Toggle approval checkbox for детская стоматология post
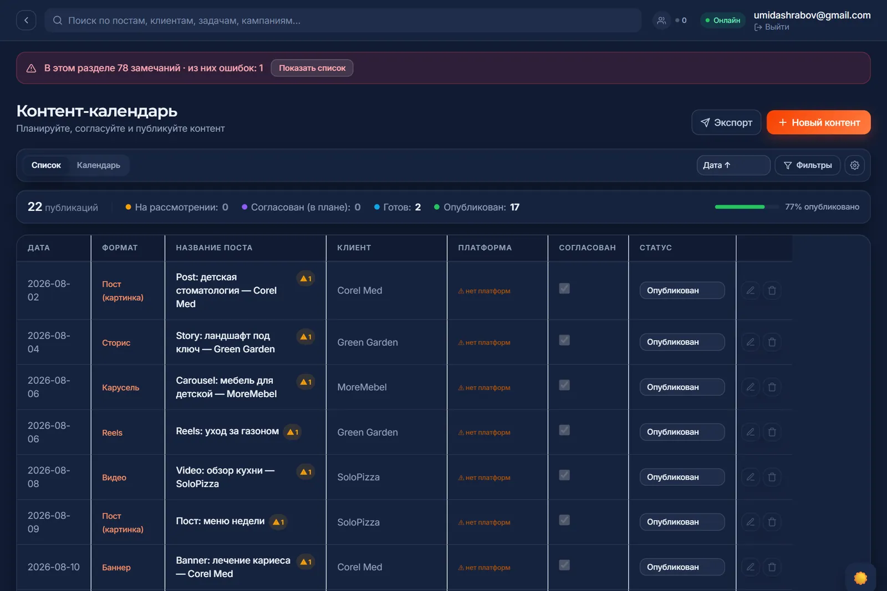This screenshot has width=887, height=591. click(x=564, y=289)
